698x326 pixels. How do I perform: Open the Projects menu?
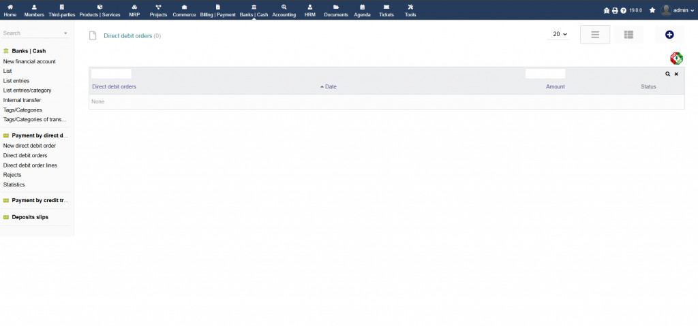pyautogui.click(x=158, y=11)
